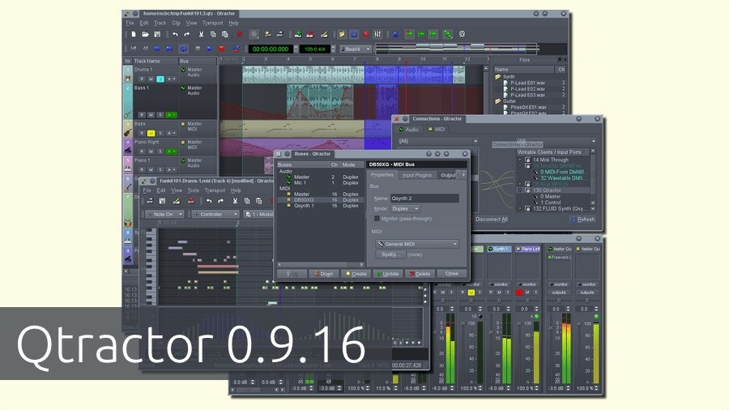Screen dimensions: 729x410
Task: Click red Record transport button
Action: 222,49
